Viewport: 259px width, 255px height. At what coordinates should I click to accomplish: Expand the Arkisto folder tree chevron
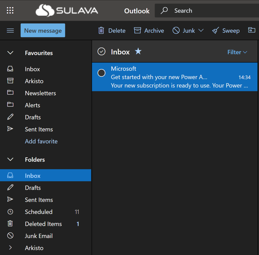click(10, 248)
